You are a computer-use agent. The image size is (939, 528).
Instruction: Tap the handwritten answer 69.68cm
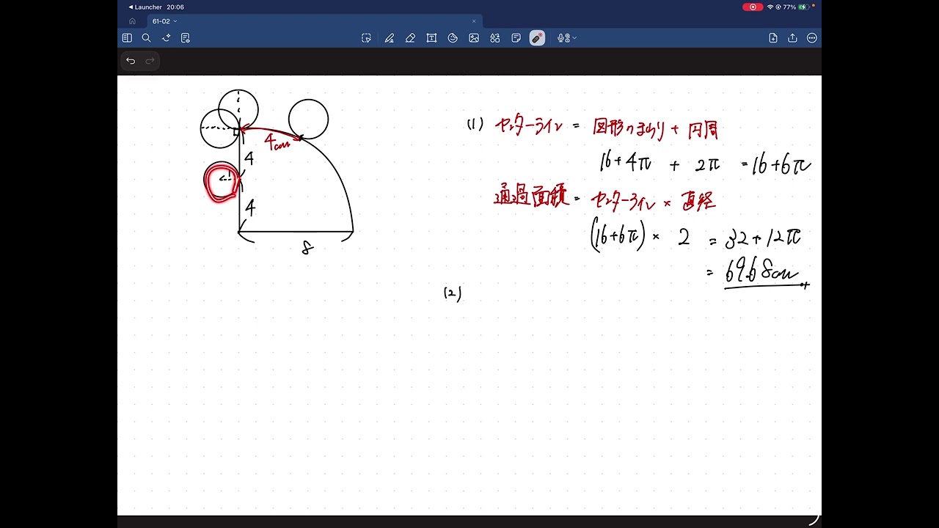pos(761,272)
